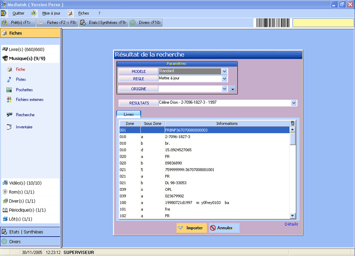Click the Vidéo(s) category icon

(5, 183)
